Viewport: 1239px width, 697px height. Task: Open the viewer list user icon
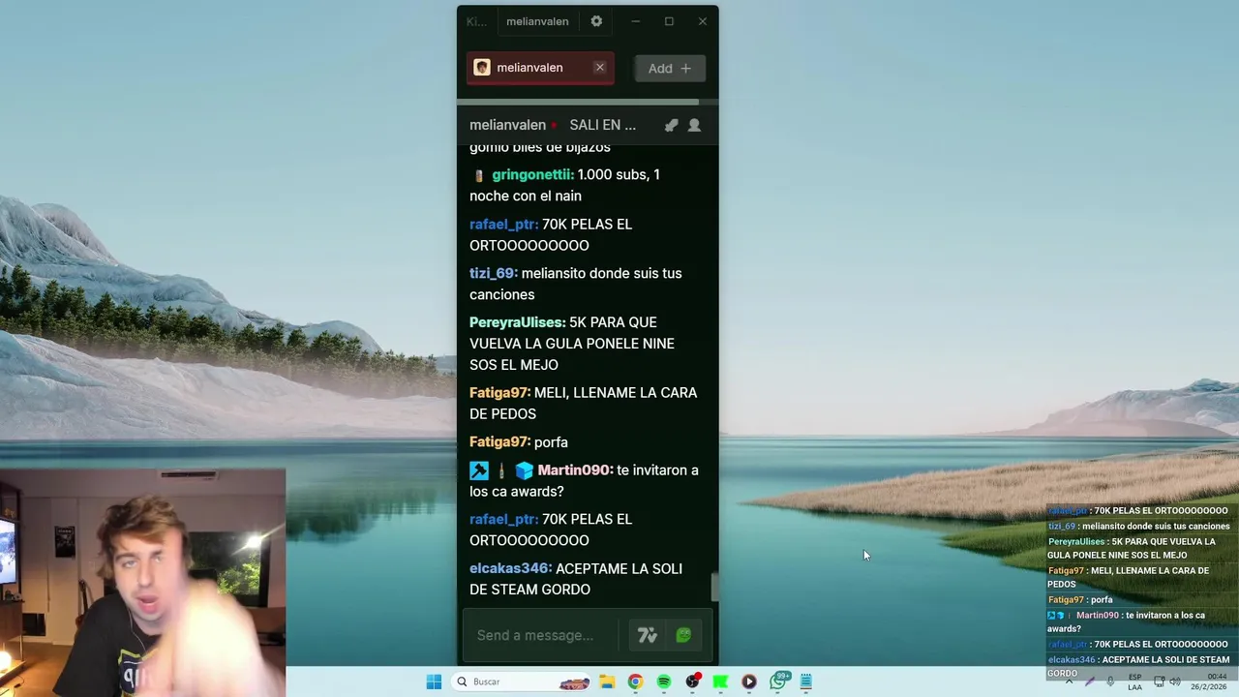(694, 125)
